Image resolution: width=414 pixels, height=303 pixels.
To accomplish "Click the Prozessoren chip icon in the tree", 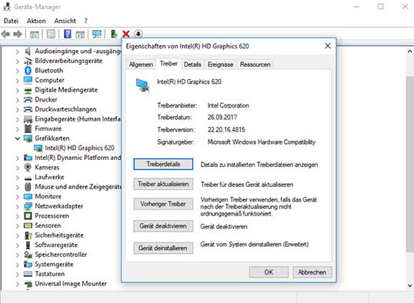I will (x=28, y=216).
